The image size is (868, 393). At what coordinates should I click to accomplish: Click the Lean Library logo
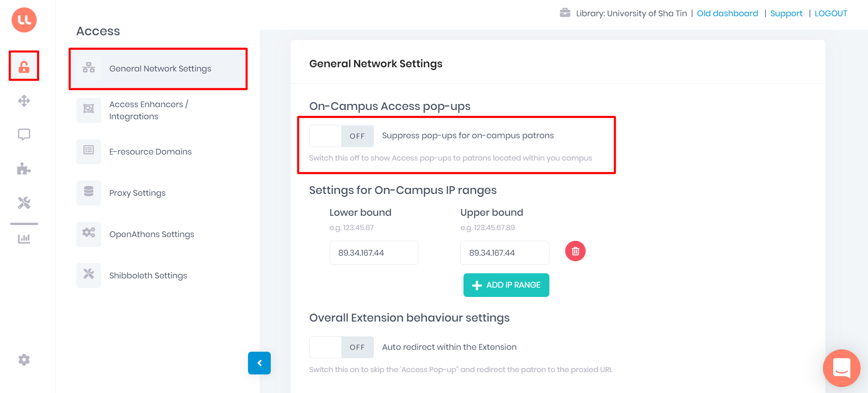click(24, 20)
